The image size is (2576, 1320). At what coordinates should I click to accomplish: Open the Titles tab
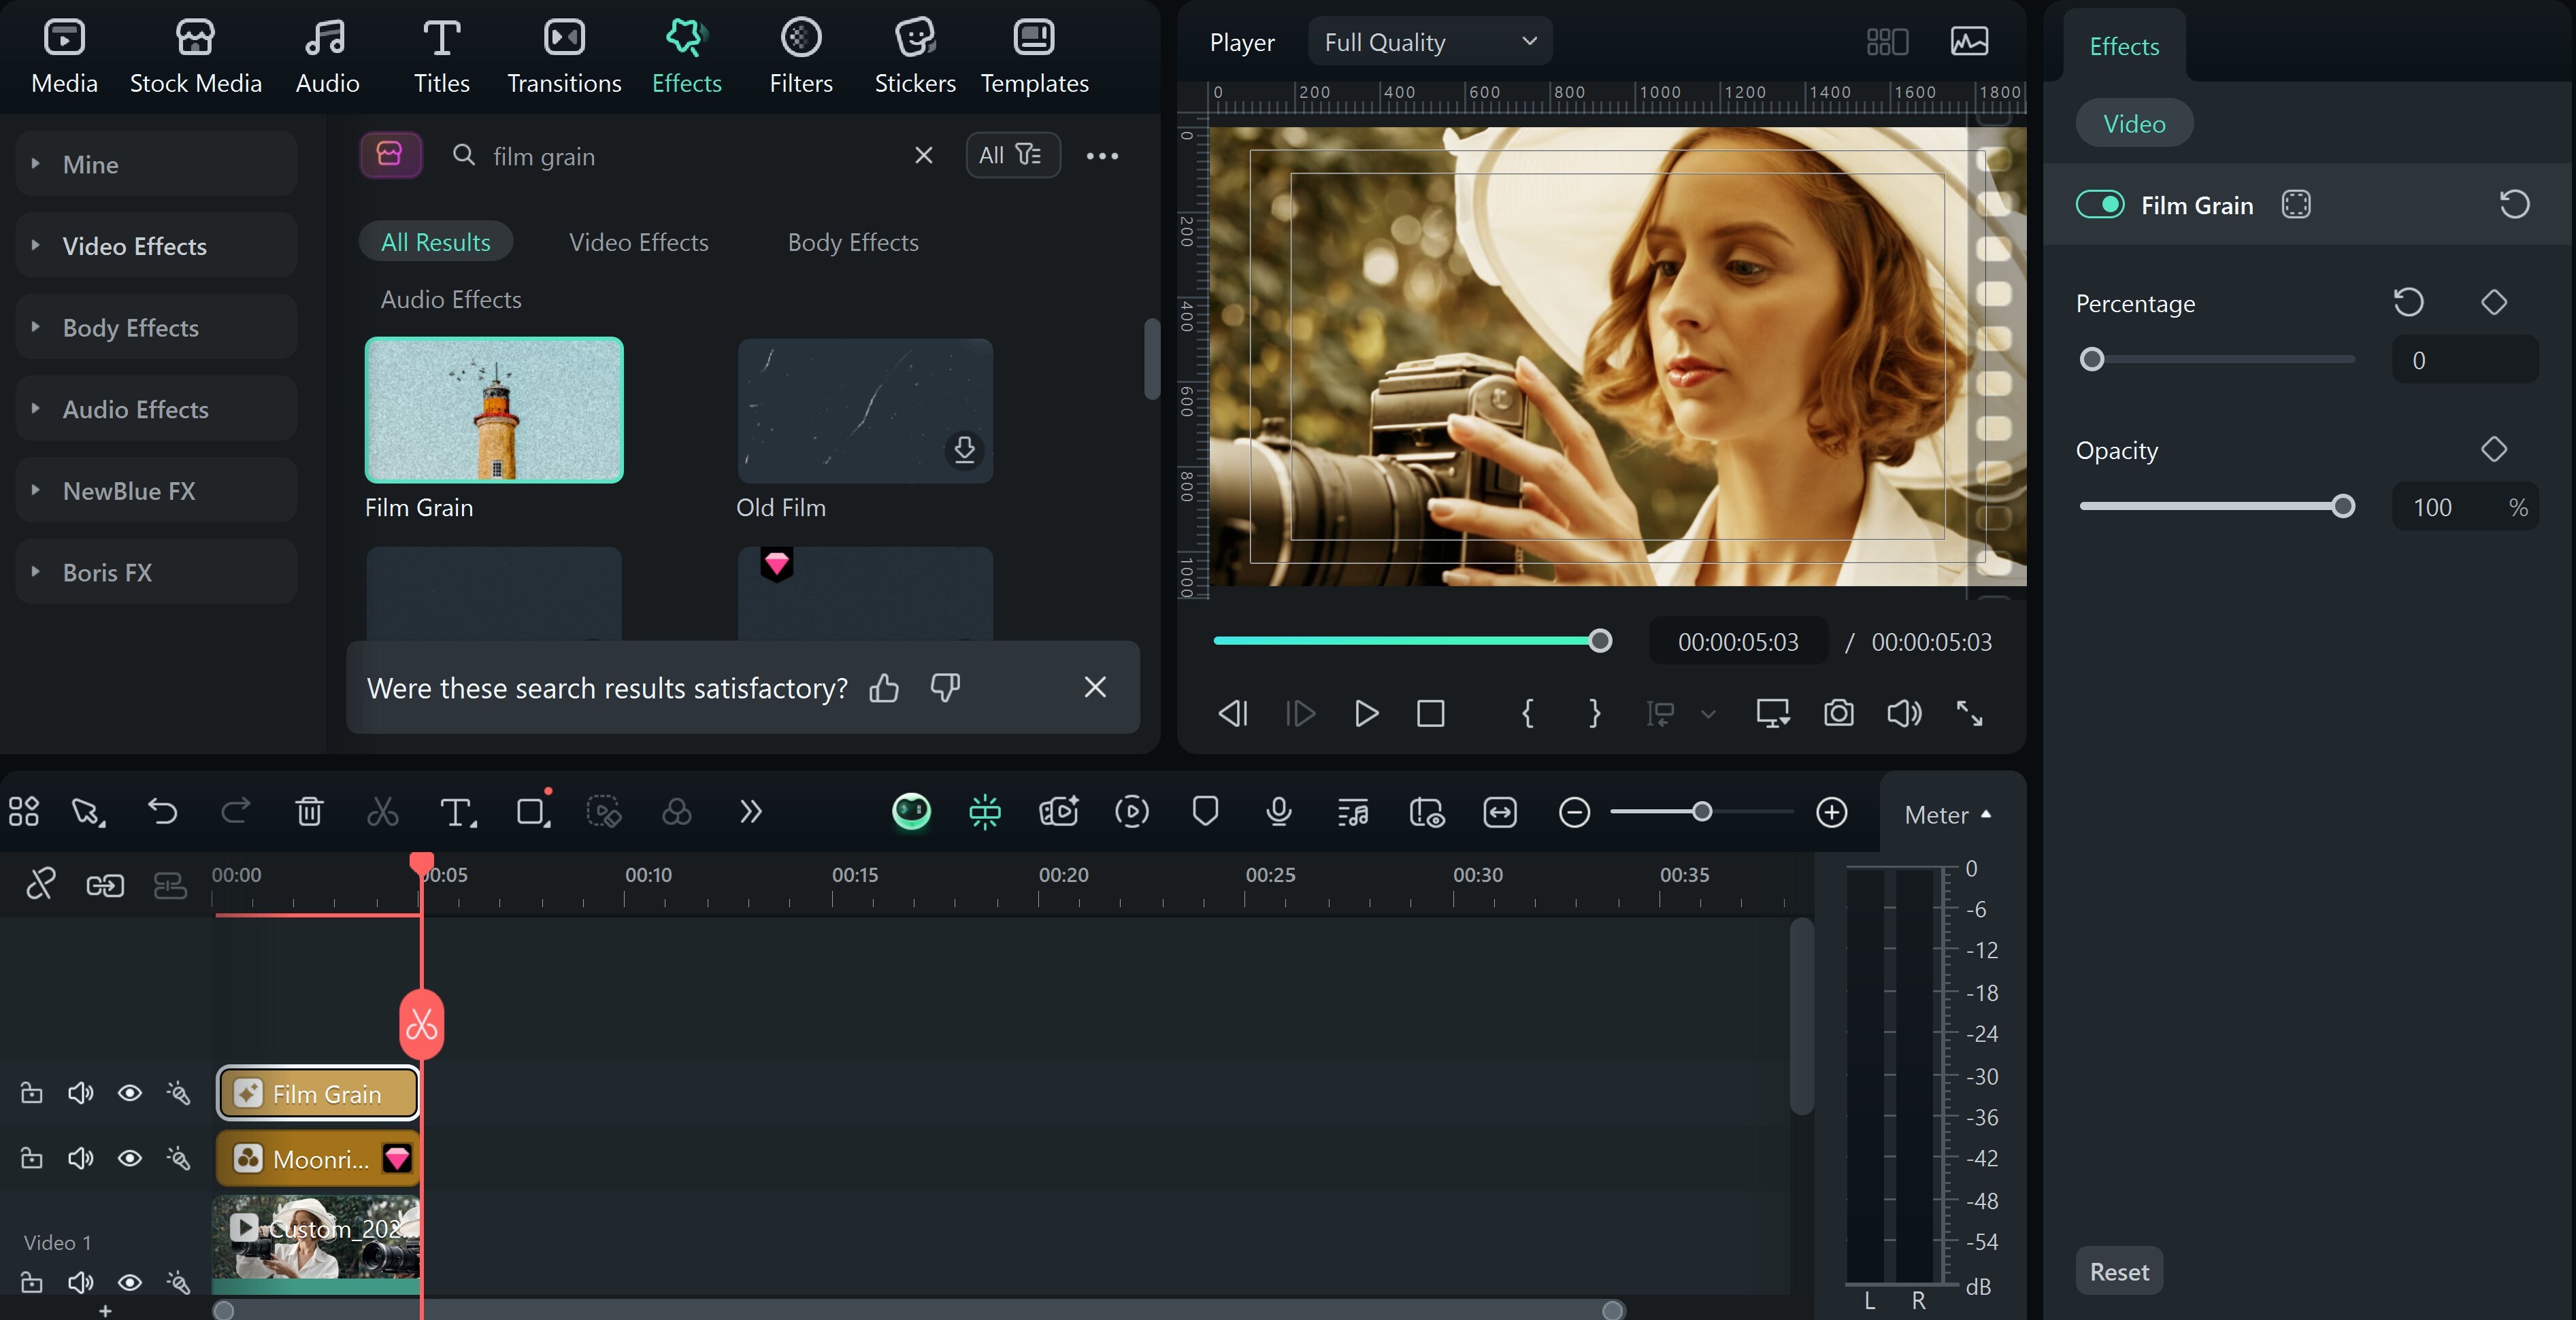[441, 56]
